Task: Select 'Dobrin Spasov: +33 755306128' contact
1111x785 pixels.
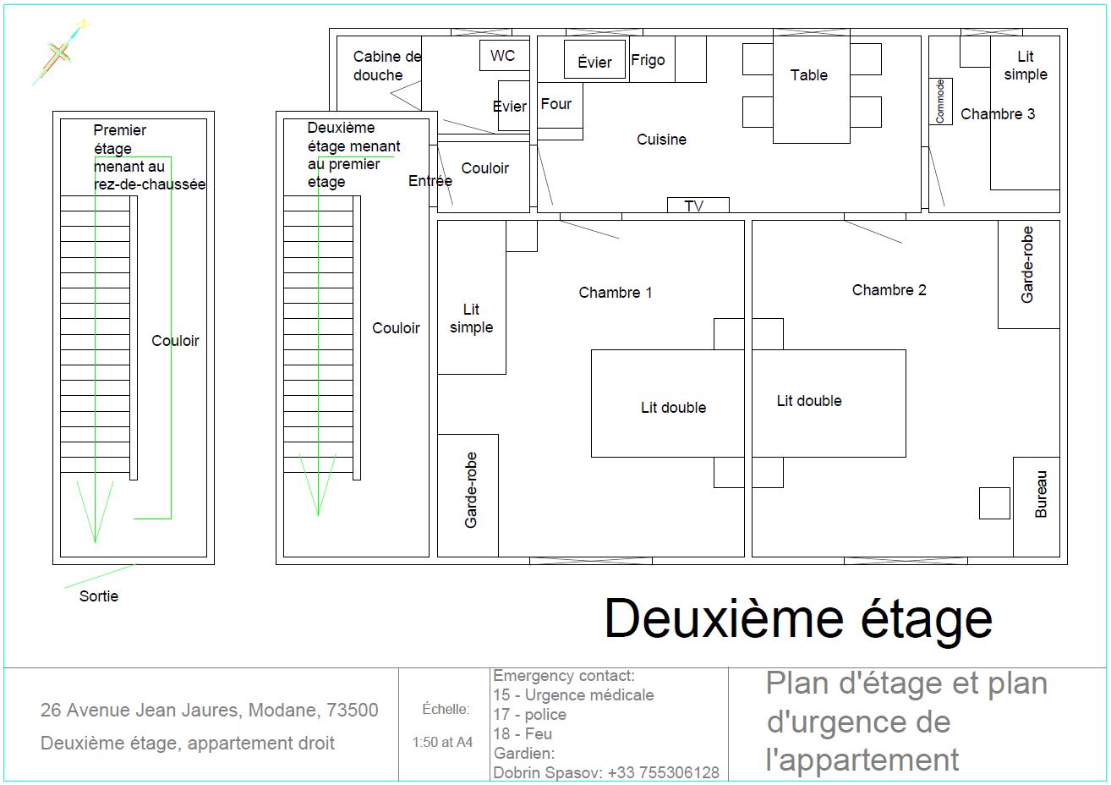Action: coord(606,773)
